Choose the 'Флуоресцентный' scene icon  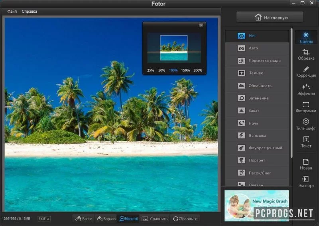(241, 148)
